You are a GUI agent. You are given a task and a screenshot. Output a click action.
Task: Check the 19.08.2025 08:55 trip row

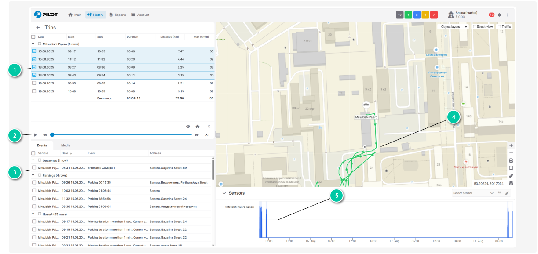coord(34,83)
